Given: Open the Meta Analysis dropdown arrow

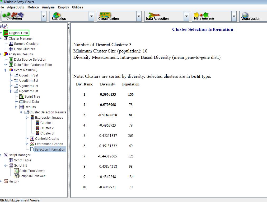Looking at the screenshot, I should [234, 16].
